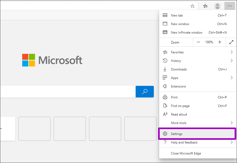Screen dimensions: 237x163
Task: Click the profile avatar icon
Action: pyautogui.click(x=217, y=6)
